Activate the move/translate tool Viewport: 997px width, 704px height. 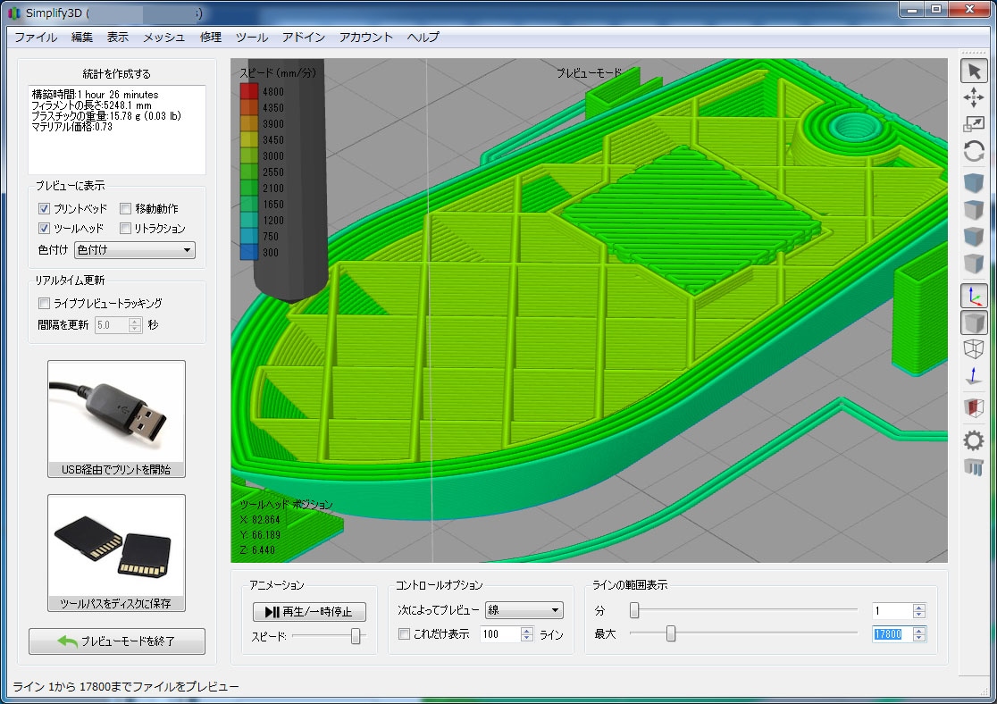pyautogui.click(x=974, y=98)
